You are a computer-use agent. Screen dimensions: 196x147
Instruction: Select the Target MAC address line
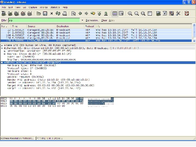[51, 85]
